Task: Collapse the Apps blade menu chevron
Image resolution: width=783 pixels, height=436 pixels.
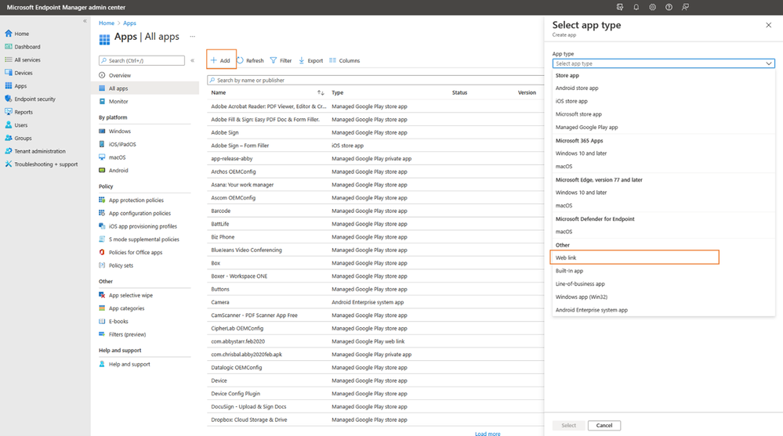Action: click(192, 60)
